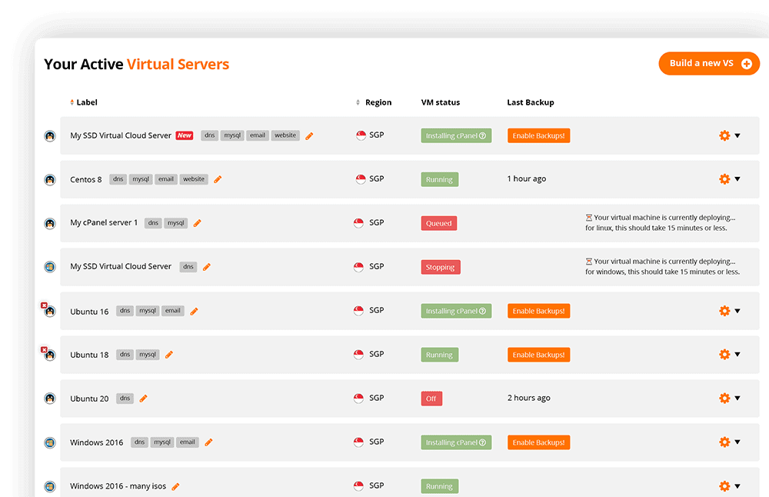The width and height of the screenshot is (769, 497).
Task: Click the red Queued status badge
Action: click(439, 223)
